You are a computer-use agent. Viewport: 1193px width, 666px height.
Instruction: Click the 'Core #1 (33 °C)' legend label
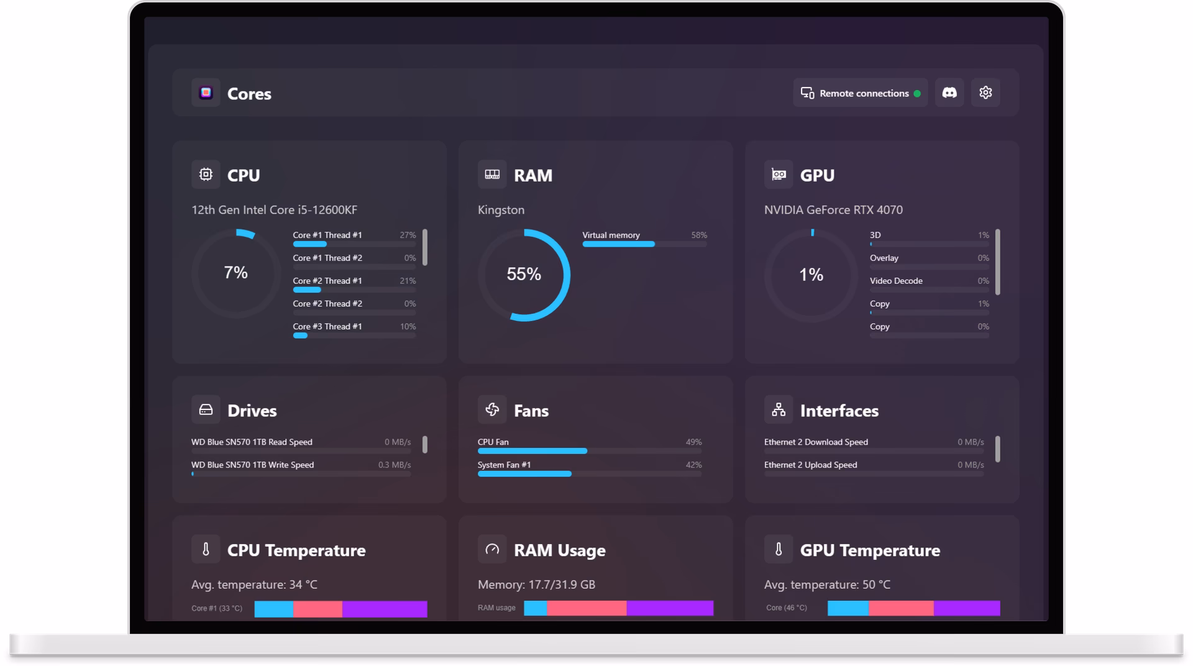click(217, 608)
